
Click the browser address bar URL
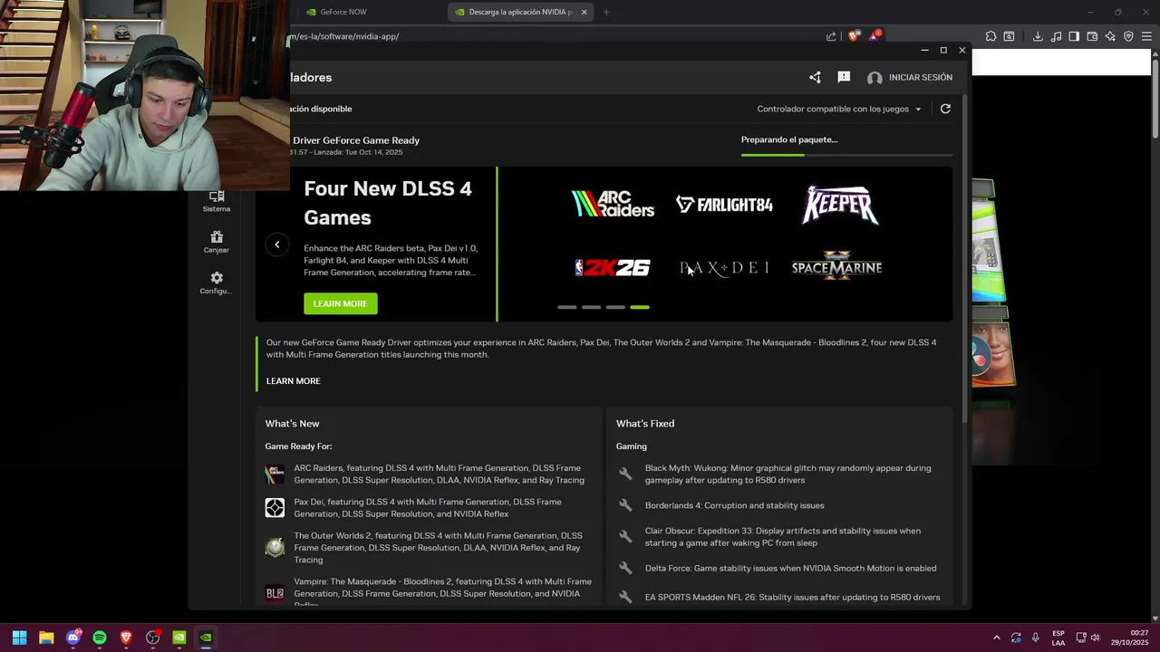point(345,36)
